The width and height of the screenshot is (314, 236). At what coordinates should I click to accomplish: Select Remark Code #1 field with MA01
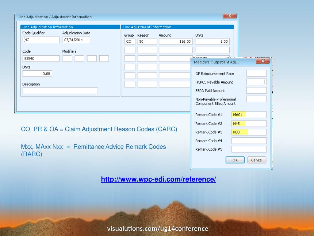(x=249, y=115)
